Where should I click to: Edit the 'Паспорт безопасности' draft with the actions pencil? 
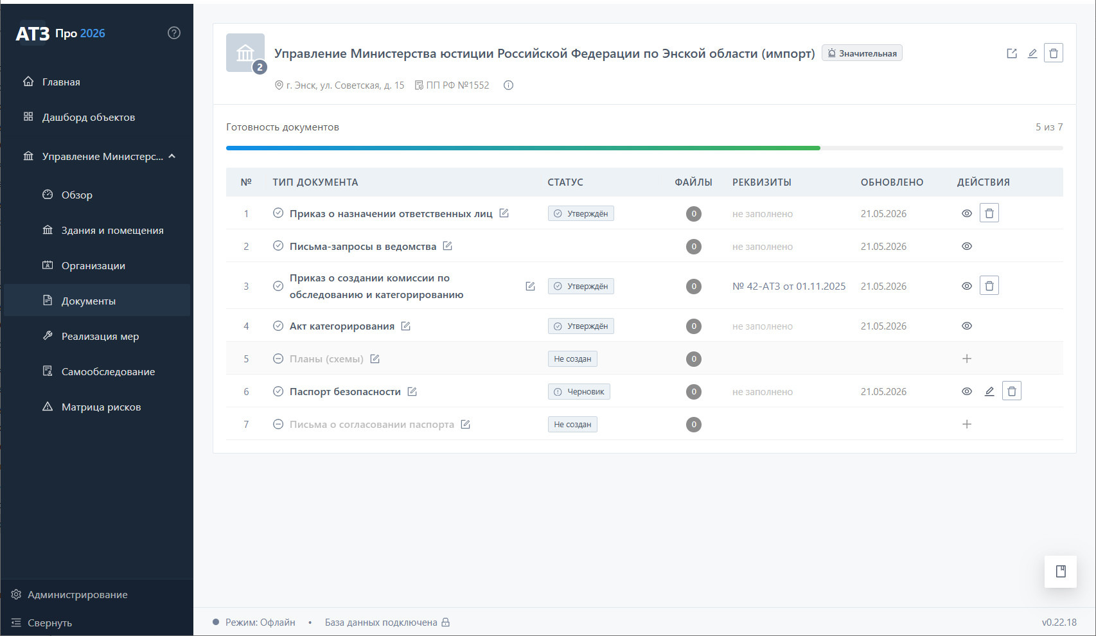click(x=989, y=391)
